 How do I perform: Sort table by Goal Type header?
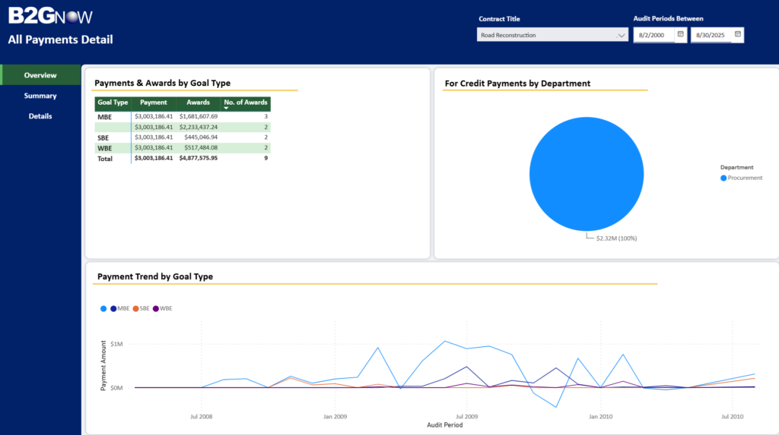[113, 102]
